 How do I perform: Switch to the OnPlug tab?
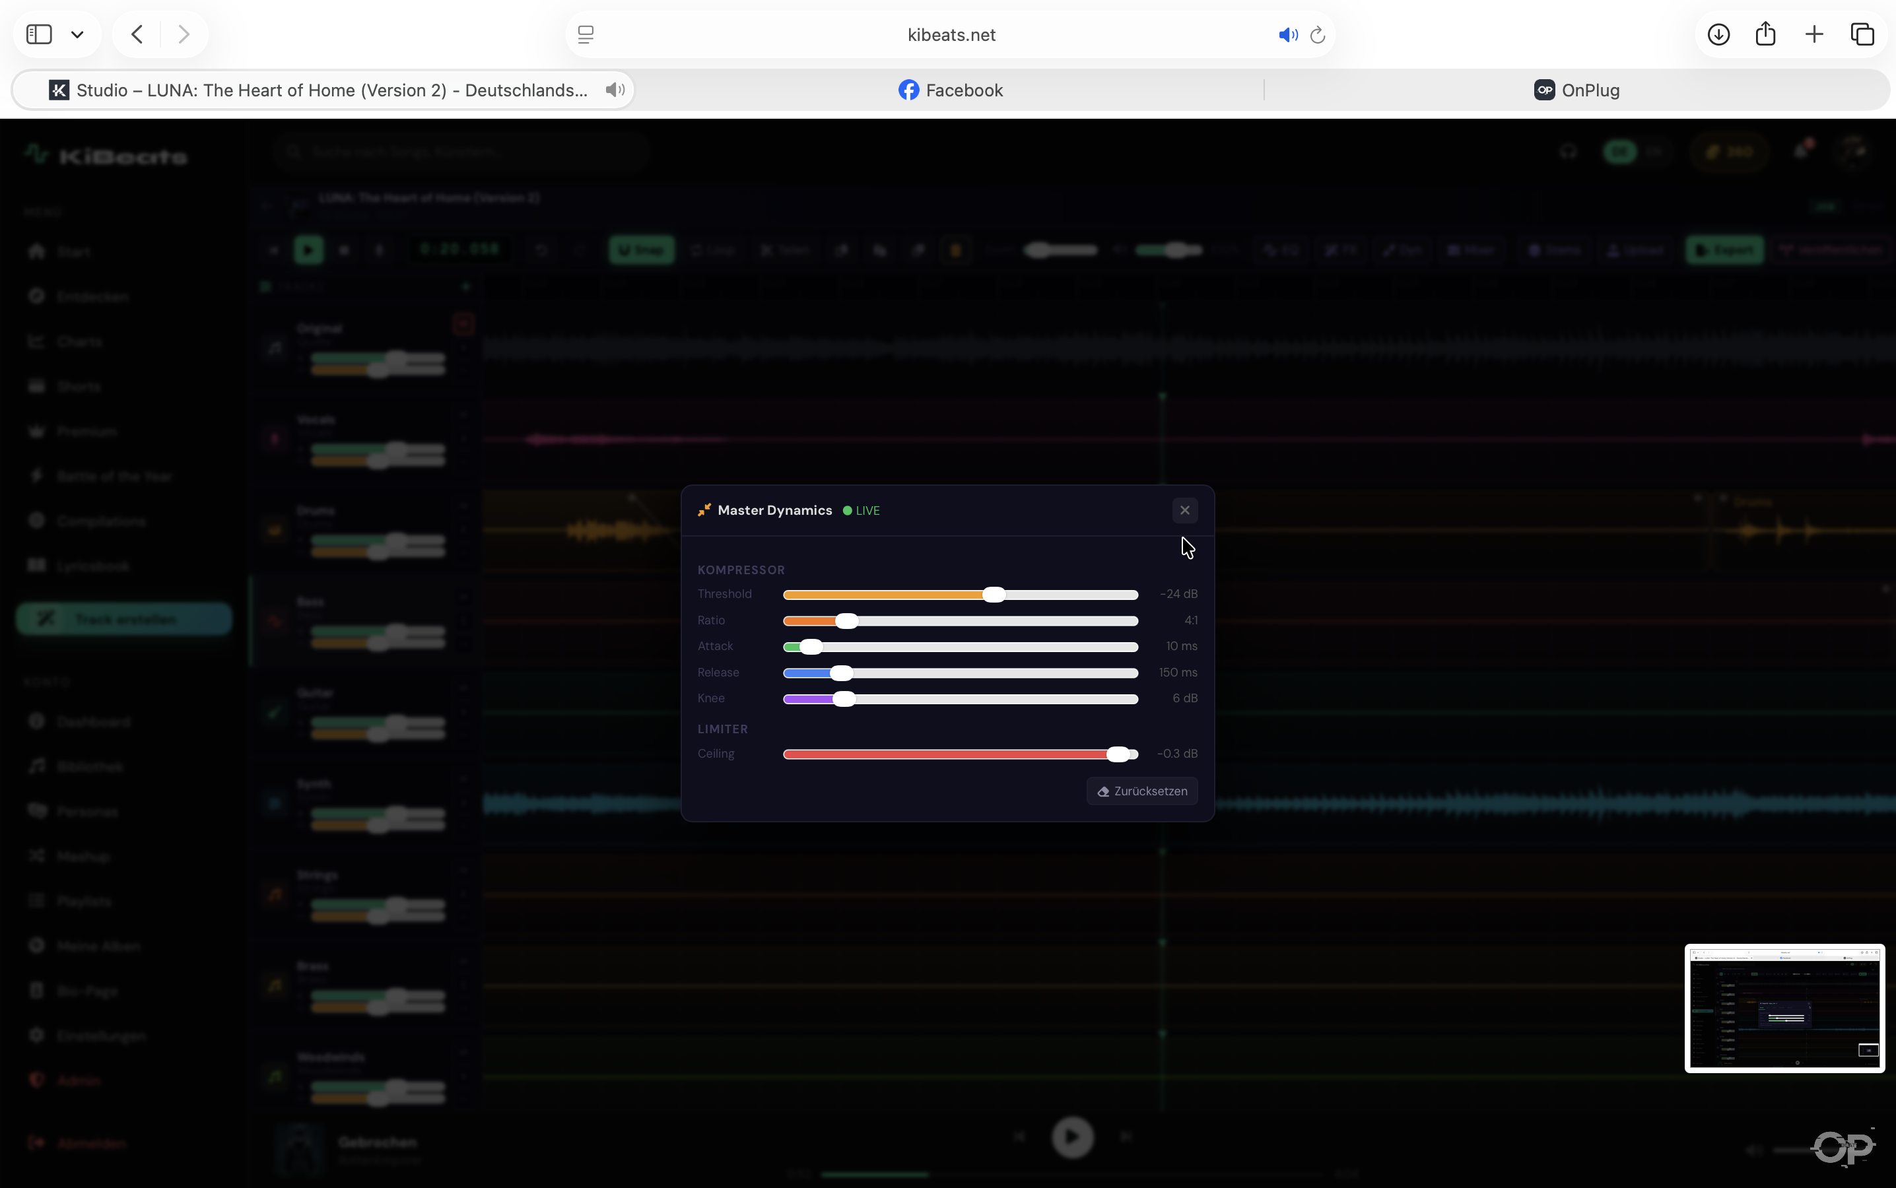[1577, 90]
